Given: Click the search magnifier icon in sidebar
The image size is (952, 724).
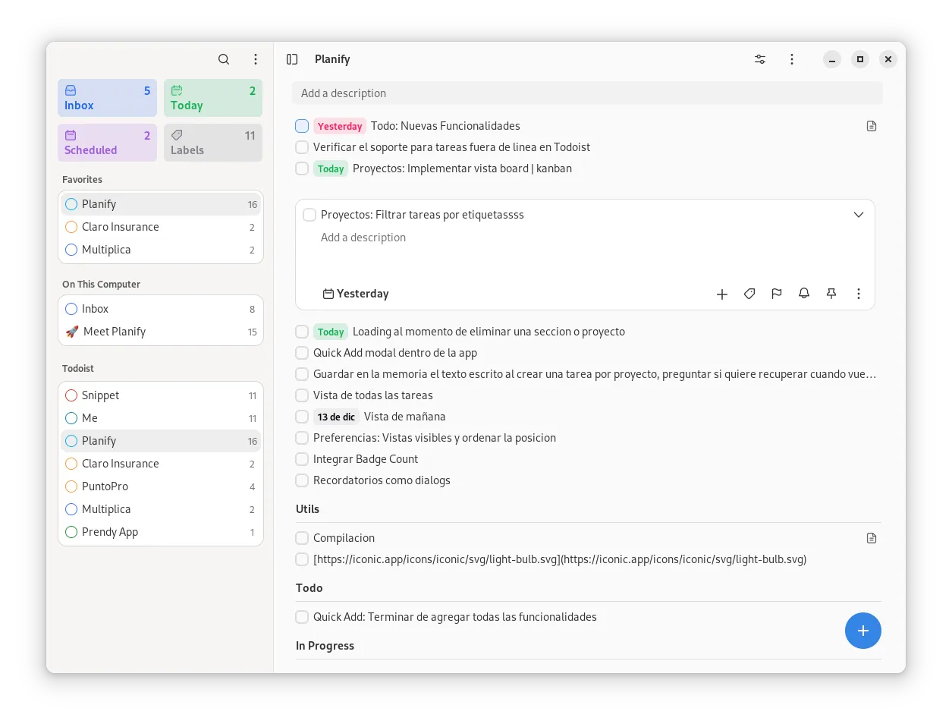Looking at the screenshot, I should pyautogui.click(x=224, y=59).
